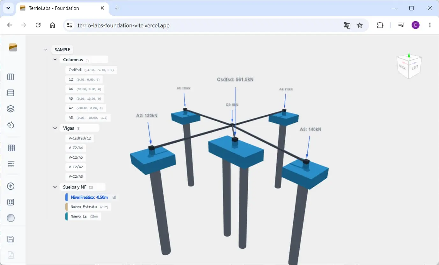
Task: Bookmark this page with star icon
Action: 360,25
